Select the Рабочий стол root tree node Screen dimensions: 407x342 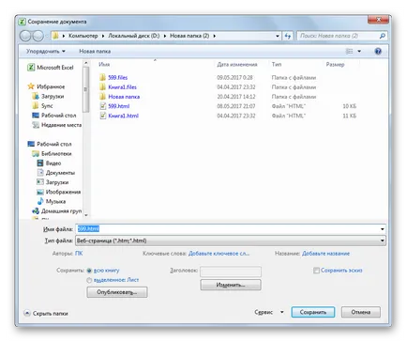click(x=50, y=144)
